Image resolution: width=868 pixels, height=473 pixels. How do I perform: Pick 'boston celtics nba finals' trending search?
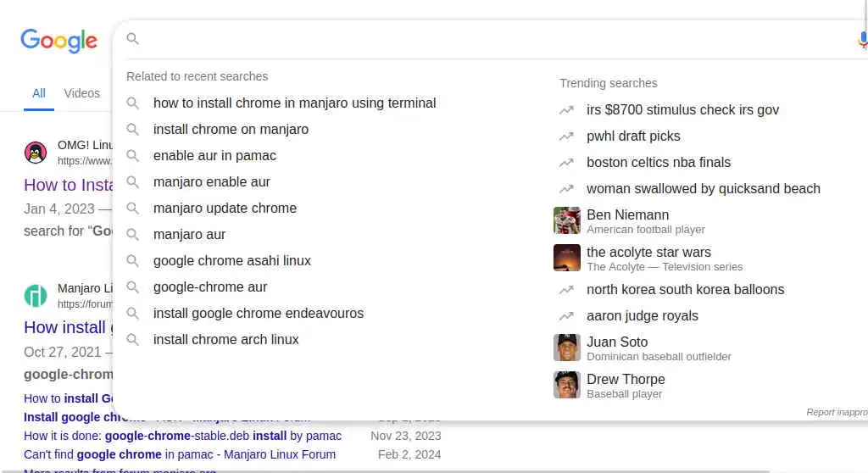tap(658, 163)
